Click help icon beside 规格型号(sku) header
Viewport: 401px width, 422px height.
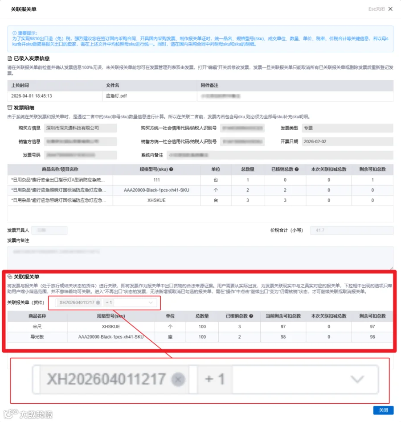pyautogui.click(x=171, y=169)
